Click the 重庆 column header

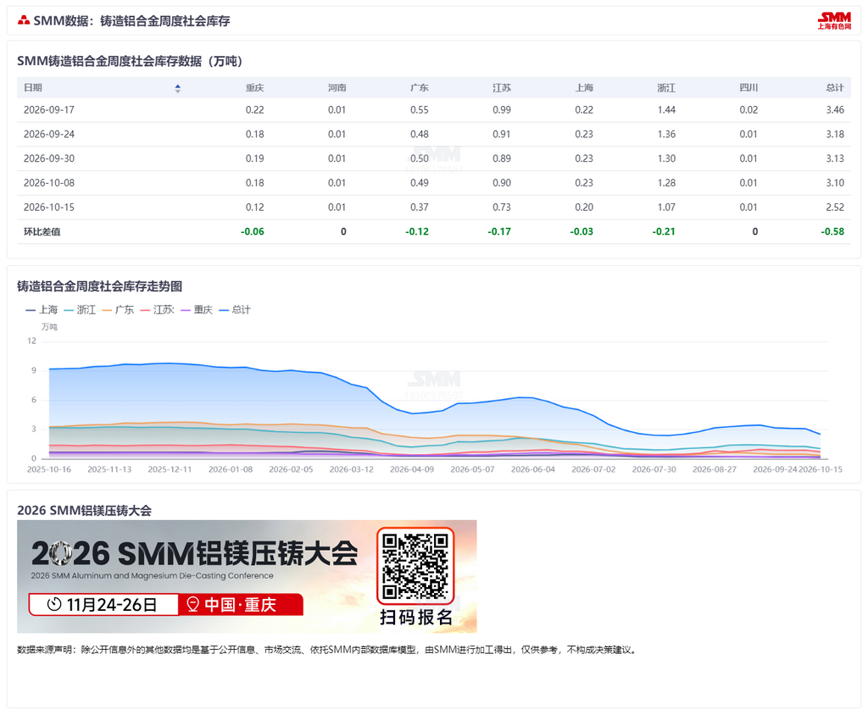(x=254, y=87)
